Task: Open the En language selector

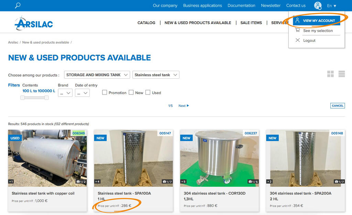Action: (332, 5)
